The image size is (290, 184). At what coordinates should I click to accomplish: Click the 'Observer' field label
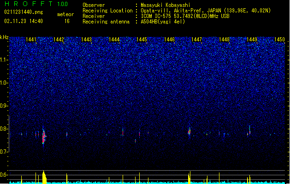pos(94,5)
